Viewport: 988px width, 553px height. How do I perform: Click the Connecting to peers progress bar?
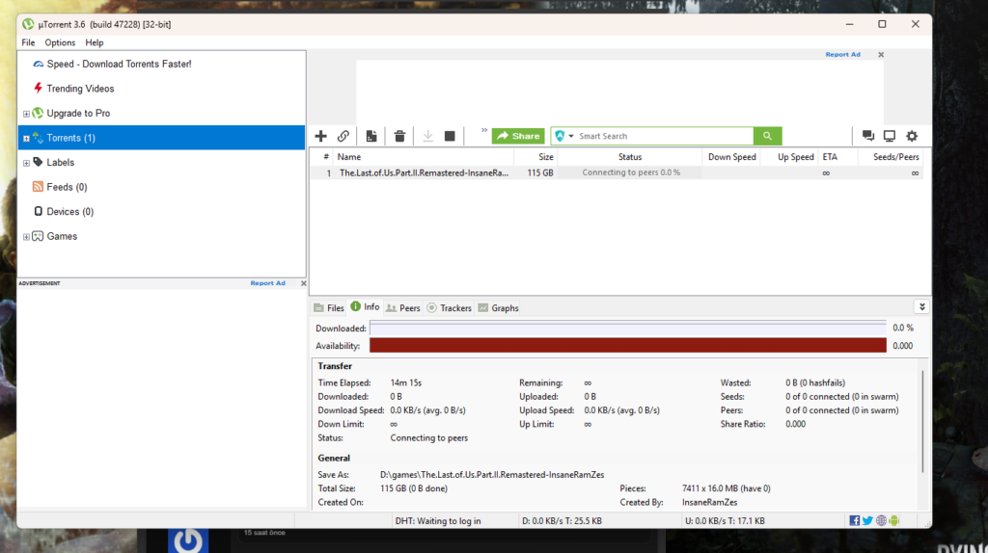click(x=630, y=172)
